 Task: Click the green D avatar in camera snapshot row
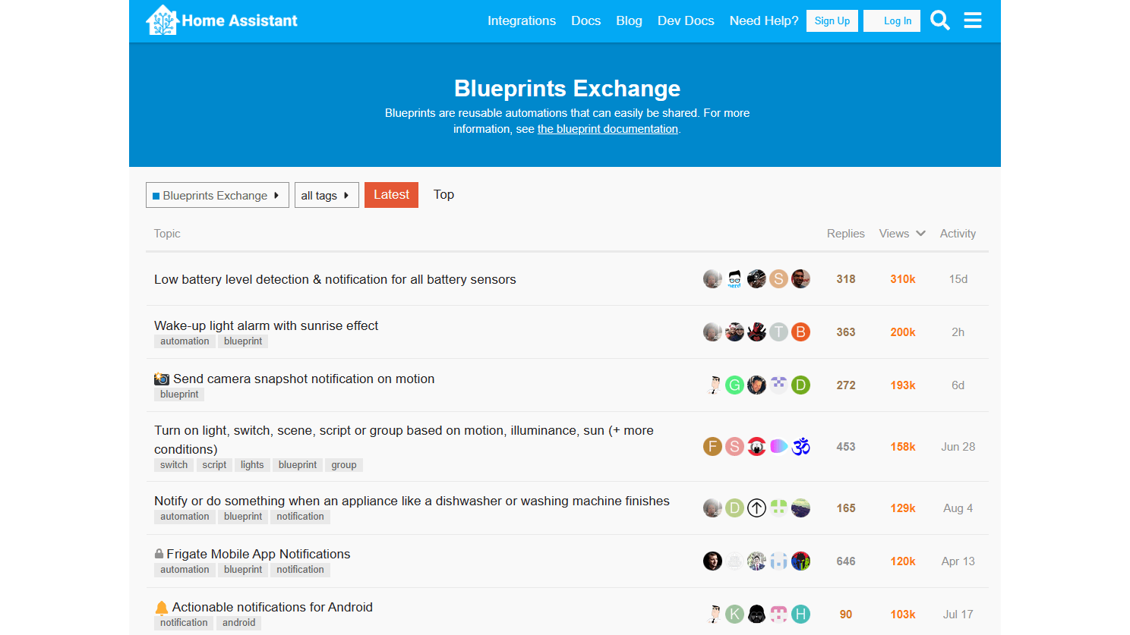pyautogui.click(x=800, y=385)
